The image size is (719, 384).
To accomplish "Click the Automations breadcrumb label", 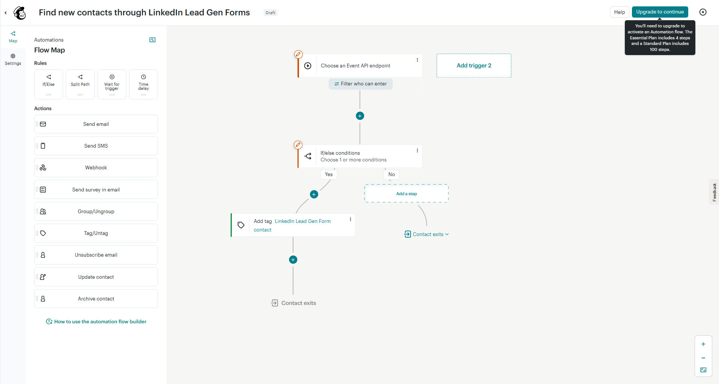I will click(x=49, y=40).
